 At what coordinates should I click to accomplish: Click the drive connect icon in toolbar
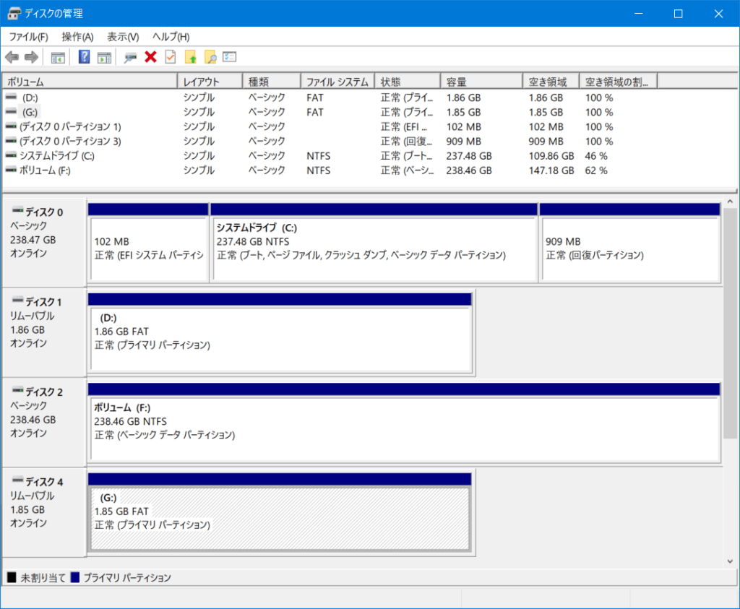(x=131, y=57)
